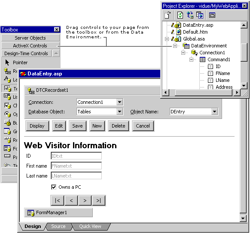Click the First name FNametxt input field
The image size is (250, 234).
click(x=76, y=166)
